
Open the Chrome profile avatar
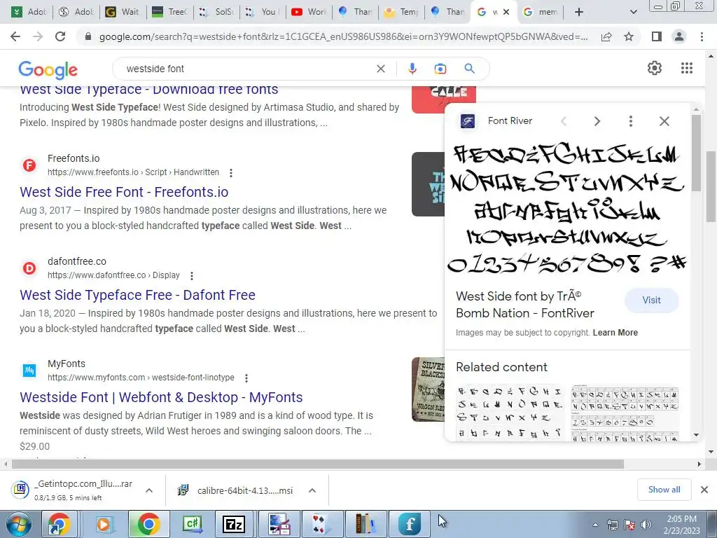click(679, 36)
